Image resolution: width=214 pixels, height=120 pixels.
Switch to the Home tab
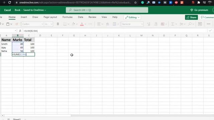pos(12,17)
